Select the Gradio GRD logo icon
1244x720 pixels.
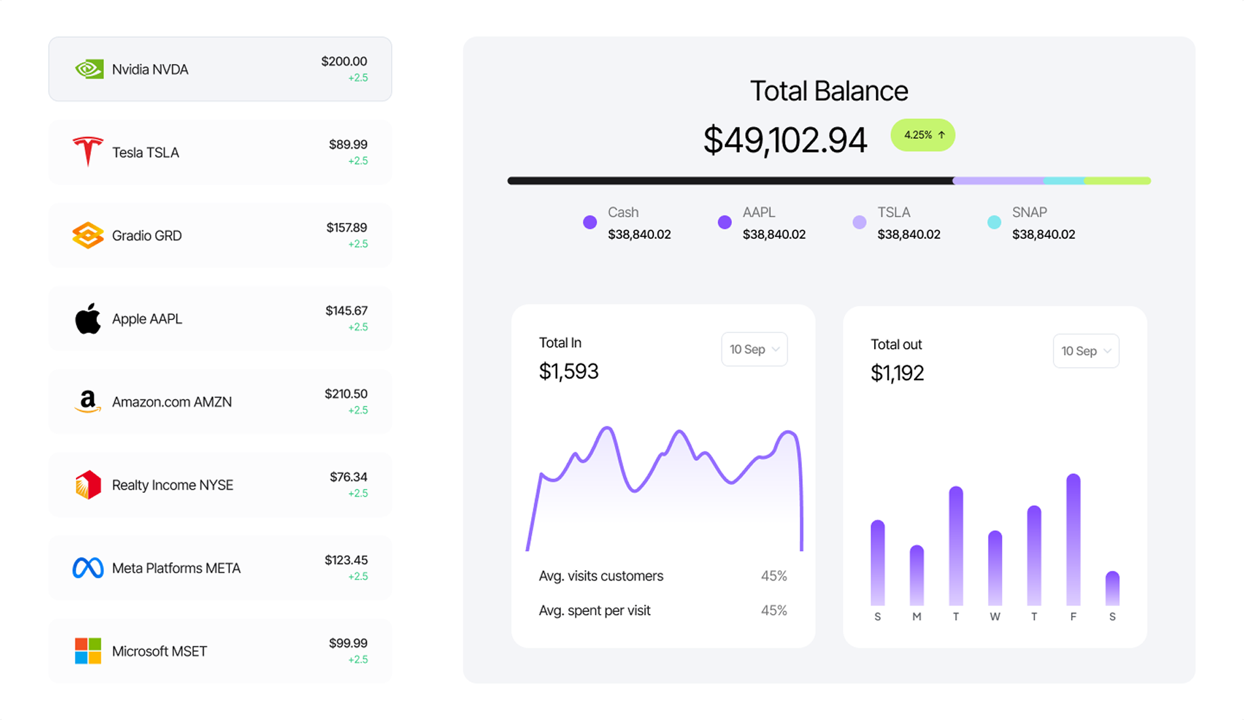point(88,235)
